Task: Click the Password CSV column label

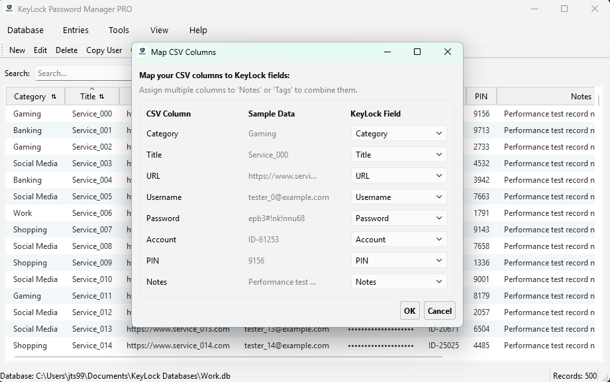Action: coord(163,218)
